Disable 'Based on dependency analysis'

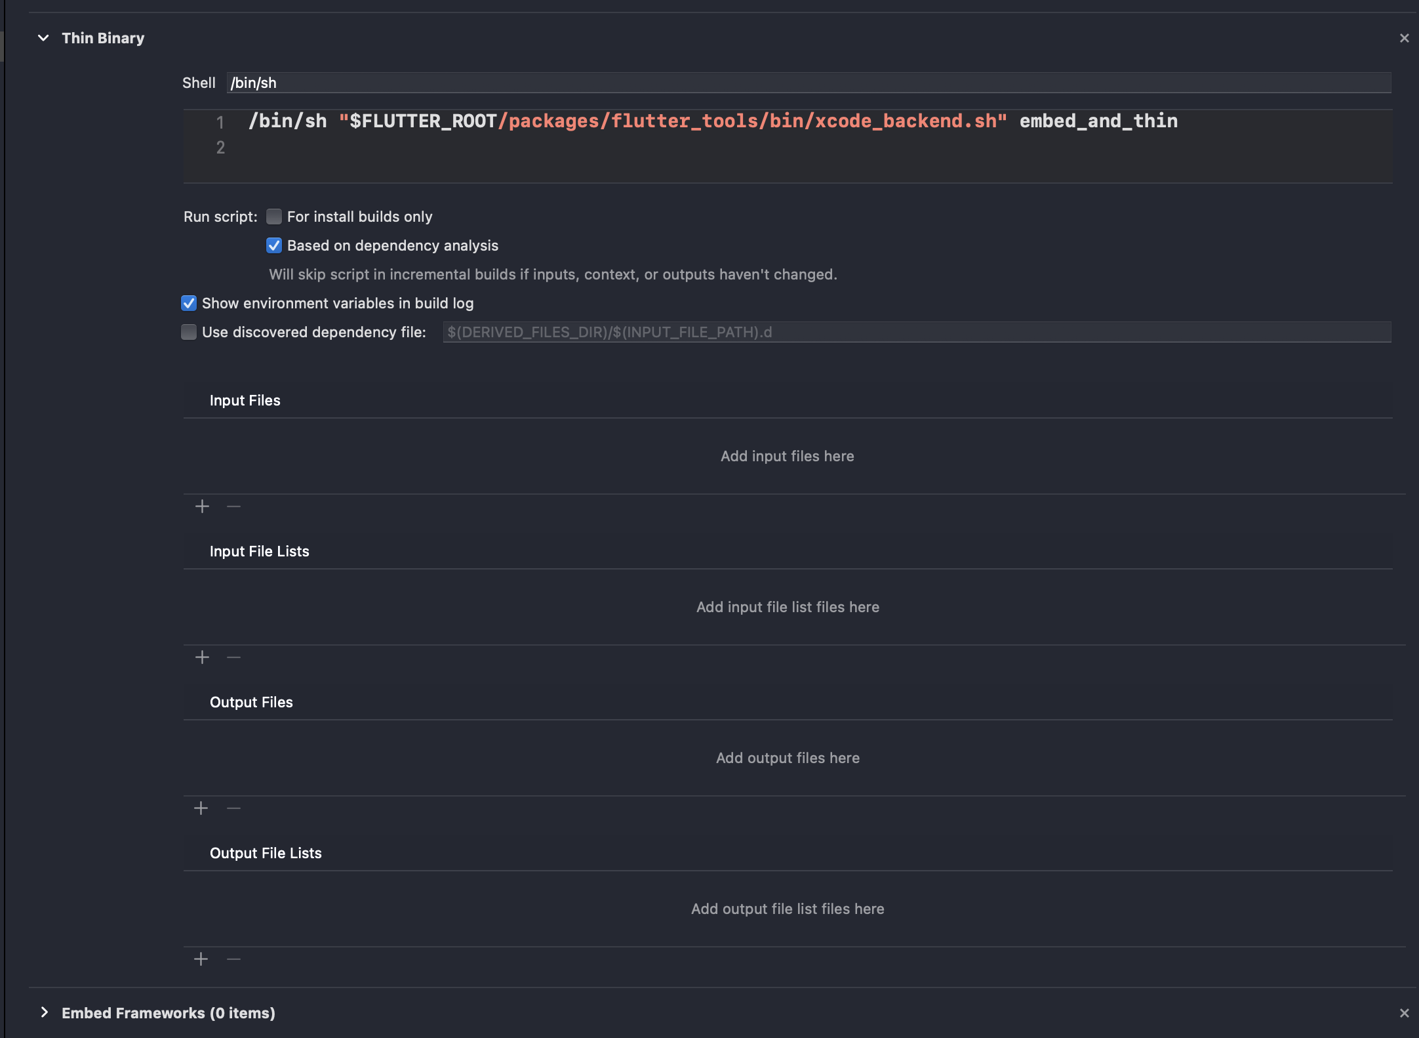(x=274, y=245)
